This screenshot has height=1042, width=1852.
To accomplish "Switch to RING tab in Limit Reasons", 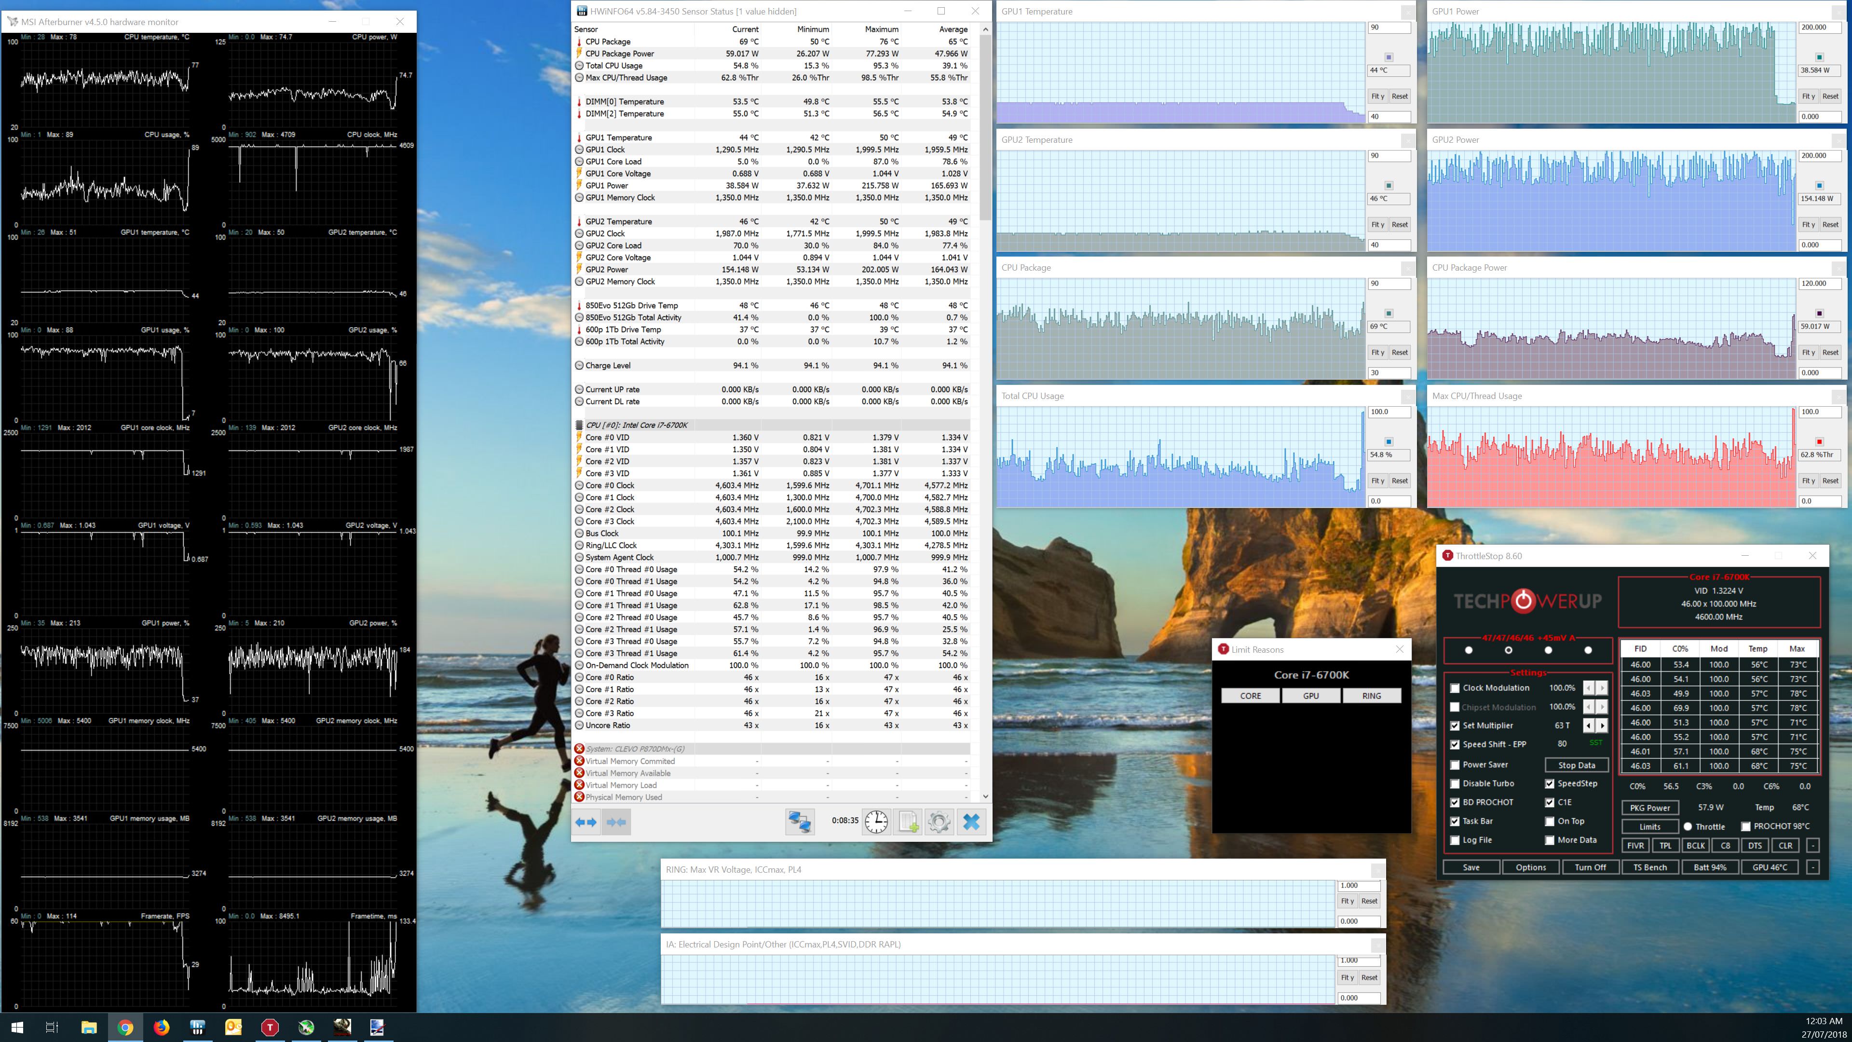I will [x=1371, y=695].
